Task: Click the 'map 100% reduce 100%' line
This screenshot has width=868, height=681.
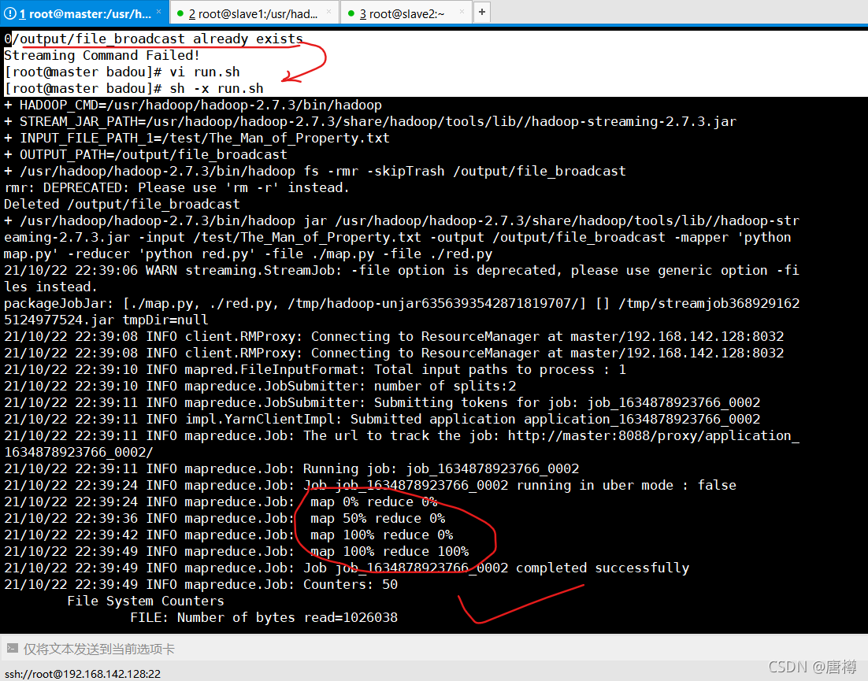Action: [236, 552]
